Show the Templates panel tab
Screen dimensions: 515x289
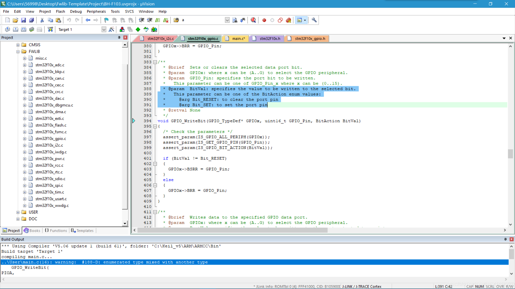[x=82, y=231]
